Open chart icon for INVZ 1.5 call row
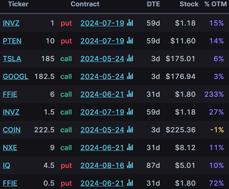 [x=130, y=112]
